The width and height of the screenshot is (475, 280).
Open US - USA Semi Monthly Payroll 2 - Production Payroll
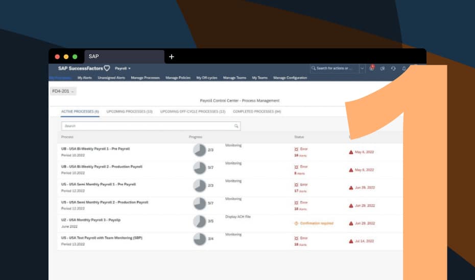(105, 202)
